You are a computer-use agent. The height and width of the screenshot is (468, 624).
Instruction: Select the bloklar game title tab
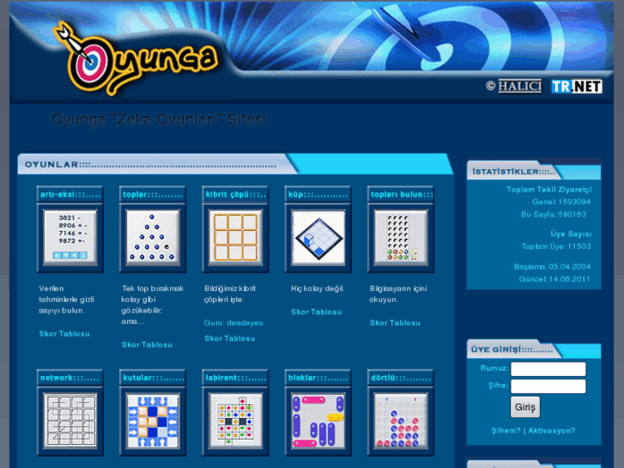click(318, 378)
